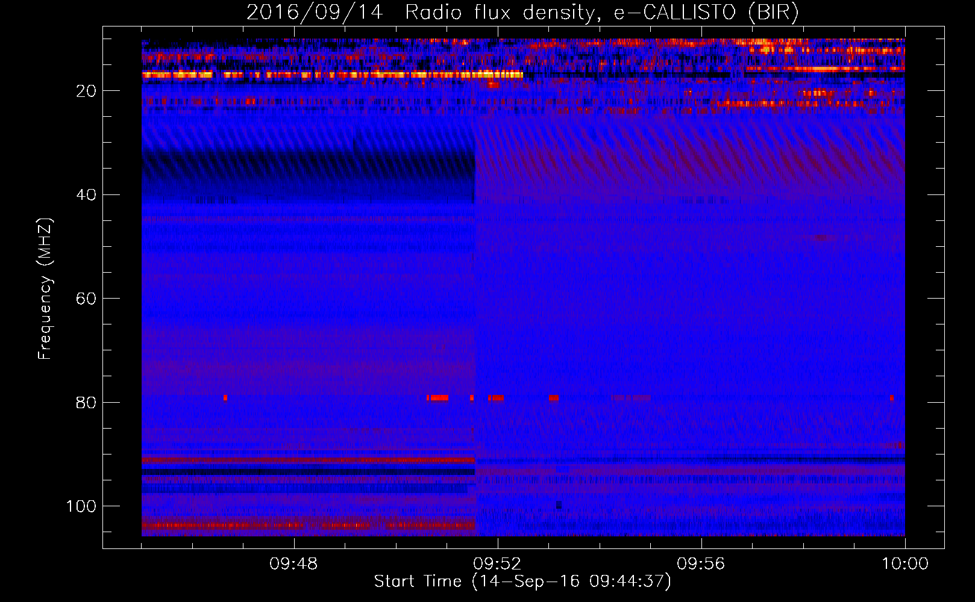Click the 'Frequency (MHZ)' axis label

[45, 288]
